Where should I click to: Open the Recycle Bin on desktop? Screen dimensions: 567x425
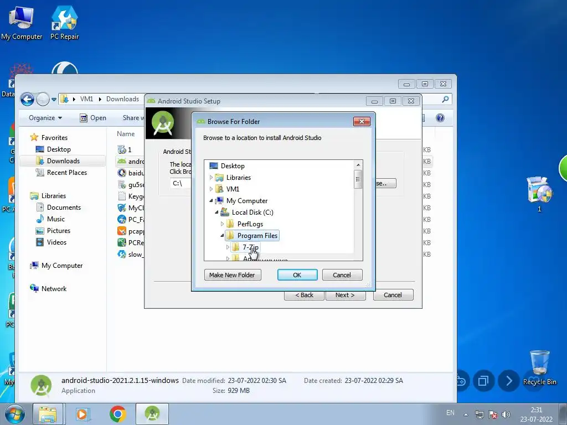[539, 367]
